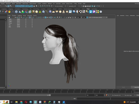Click the glossy blue sphere shelf icon

coord(74,12)
